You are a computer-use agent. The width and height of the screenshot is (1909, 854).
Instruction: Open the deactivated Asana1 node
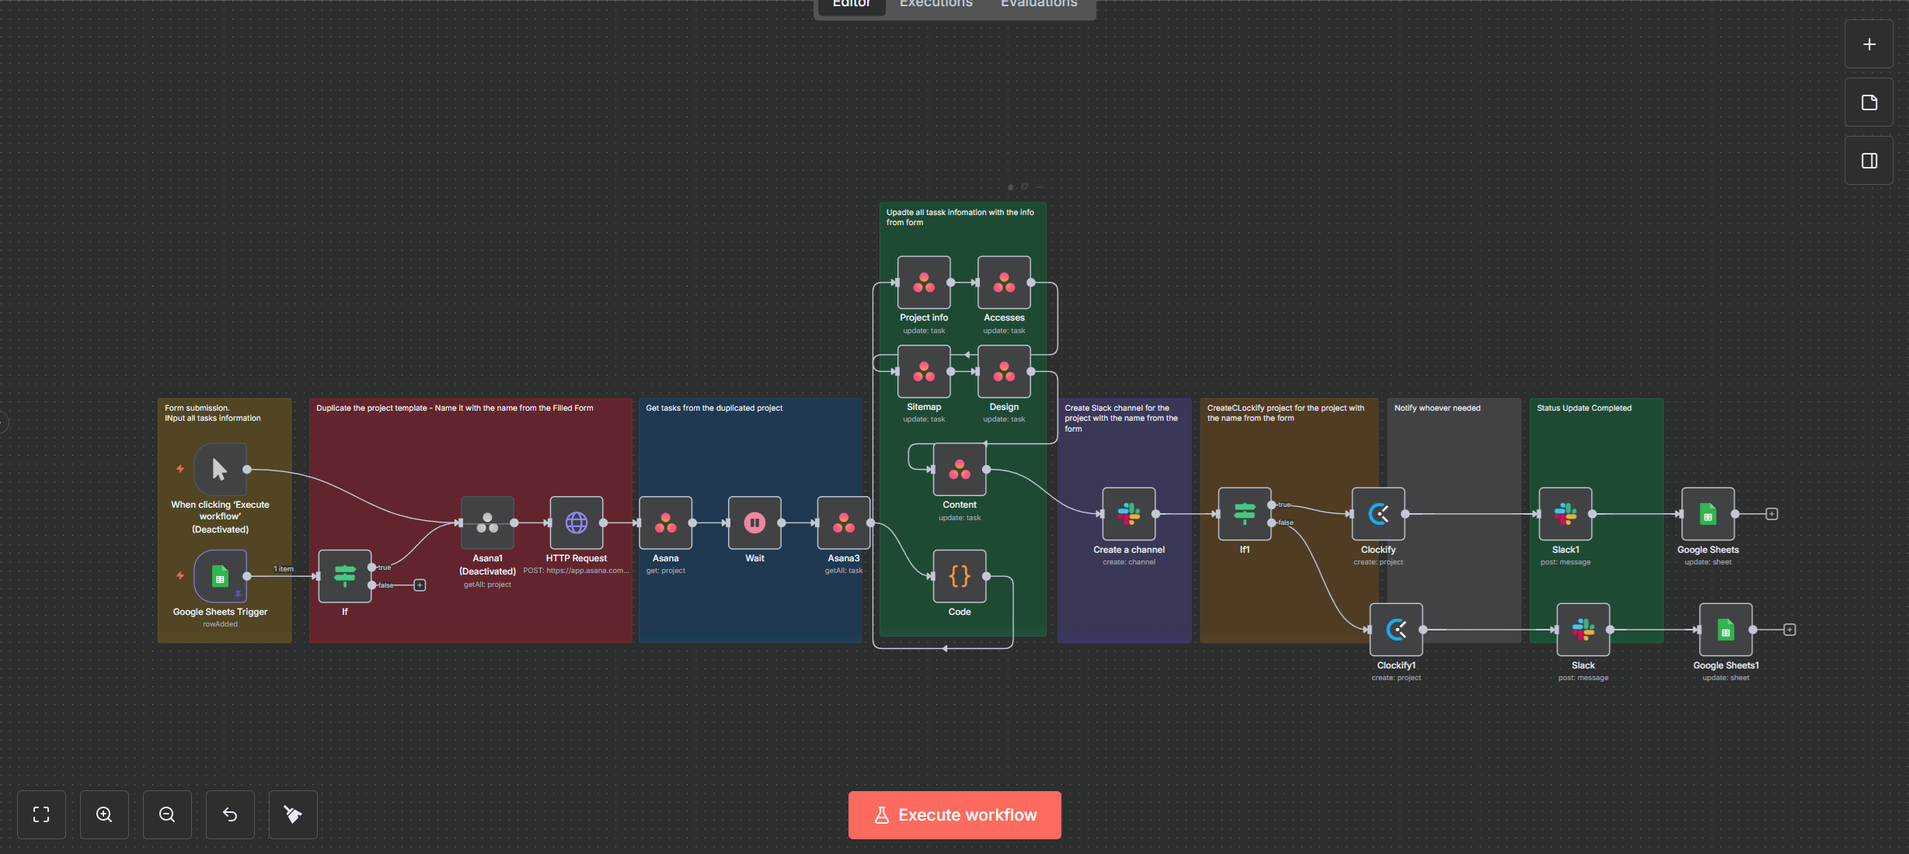coord(487,522)
